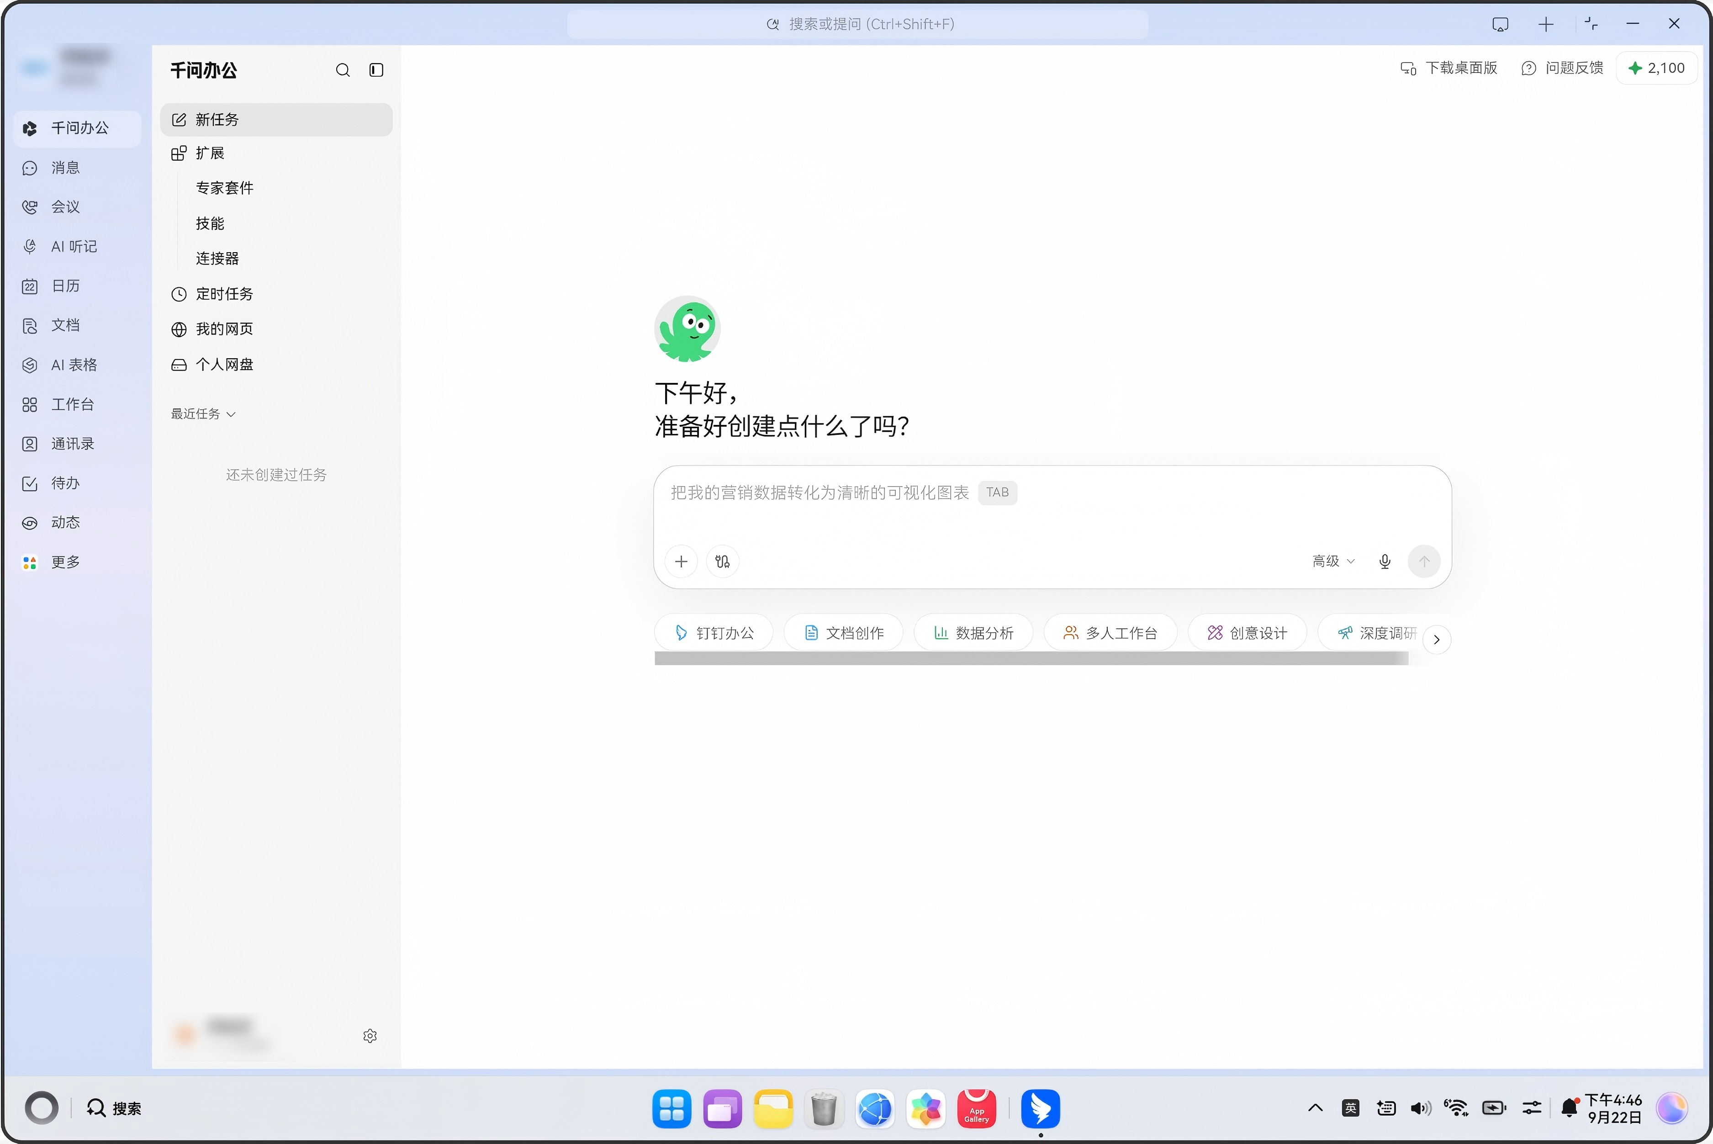This screenshot has width=1713, height=1144.
Task: Choose the 深度调研 suggestion chip
Action: tap(1370, 633)
